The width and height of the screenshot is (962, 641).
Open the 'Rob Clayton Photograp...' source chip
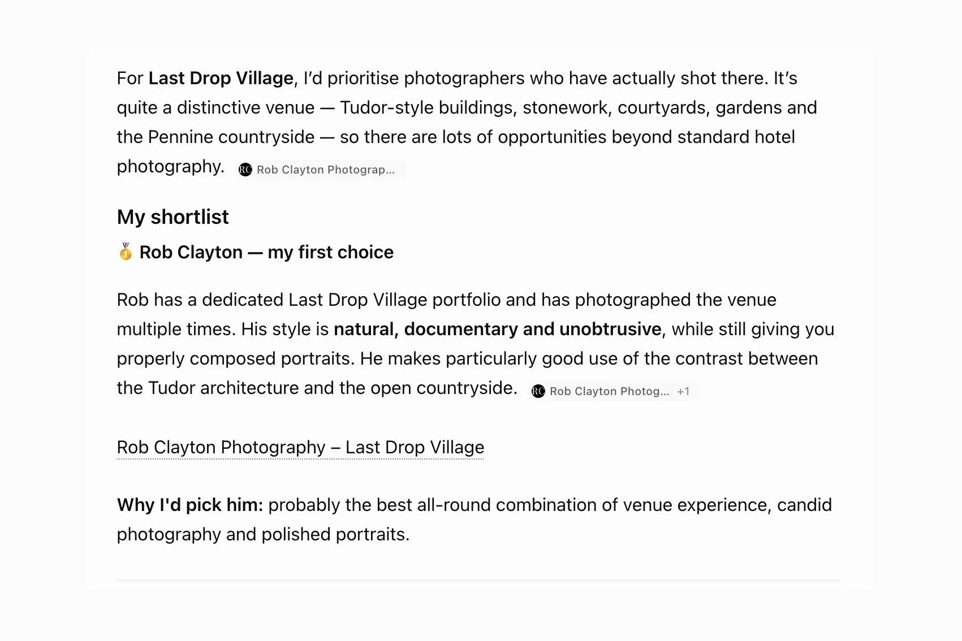[x=320, y=170]
